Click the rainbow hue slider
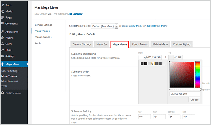This screenshot has height=125, width=211. pos(198,75)
